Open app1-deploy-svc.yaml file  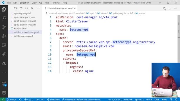pyautogui.click(x=25, y=21)
